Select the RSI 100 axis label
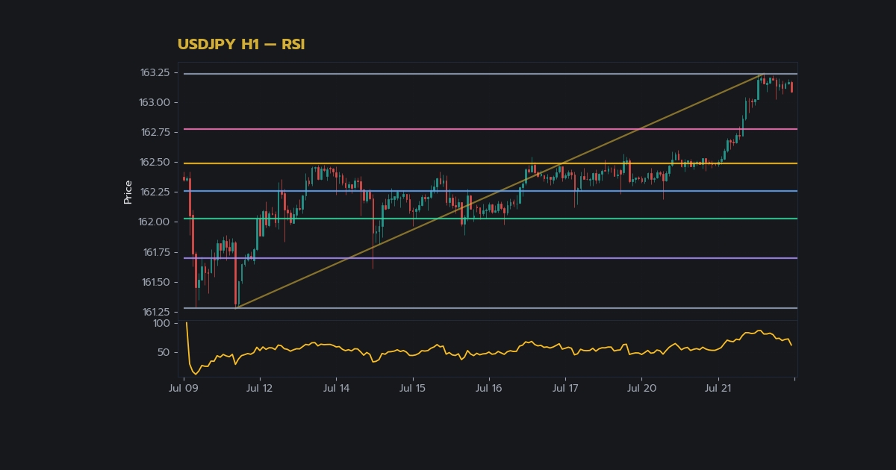The height and width of the screenshot is (470, 896). (161, 323)
